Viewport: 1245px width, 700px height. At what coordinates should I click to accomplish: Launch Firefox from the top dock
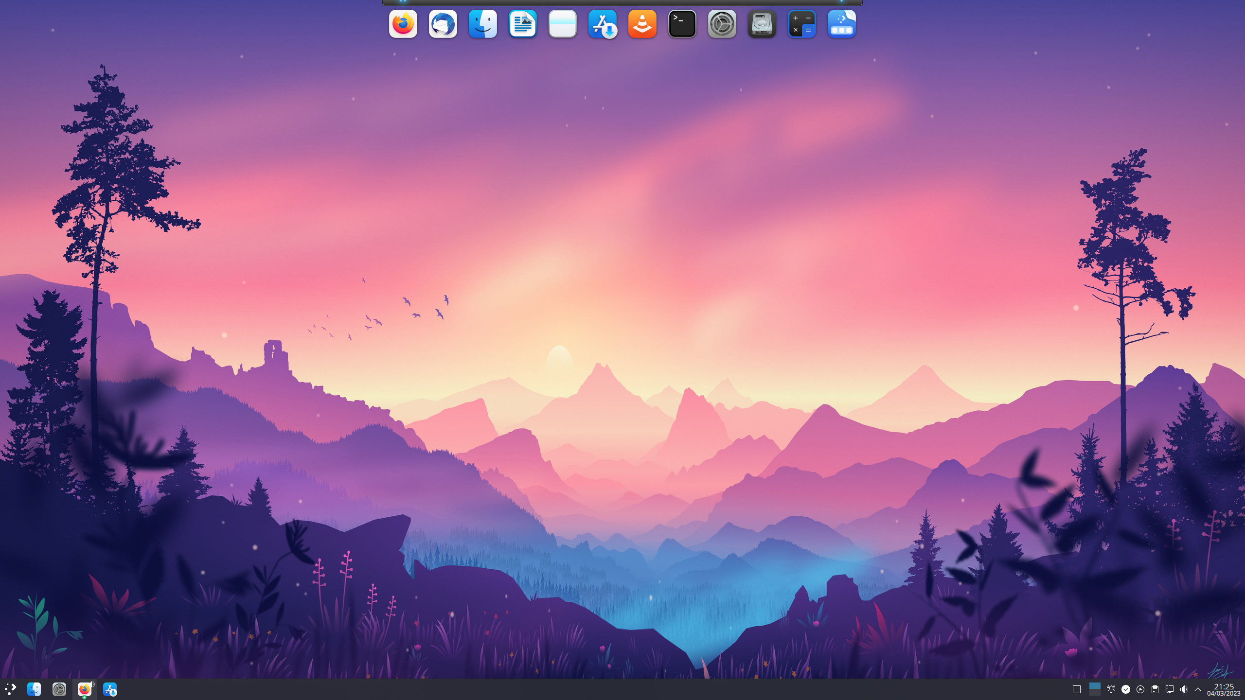(x=403, y=24)
